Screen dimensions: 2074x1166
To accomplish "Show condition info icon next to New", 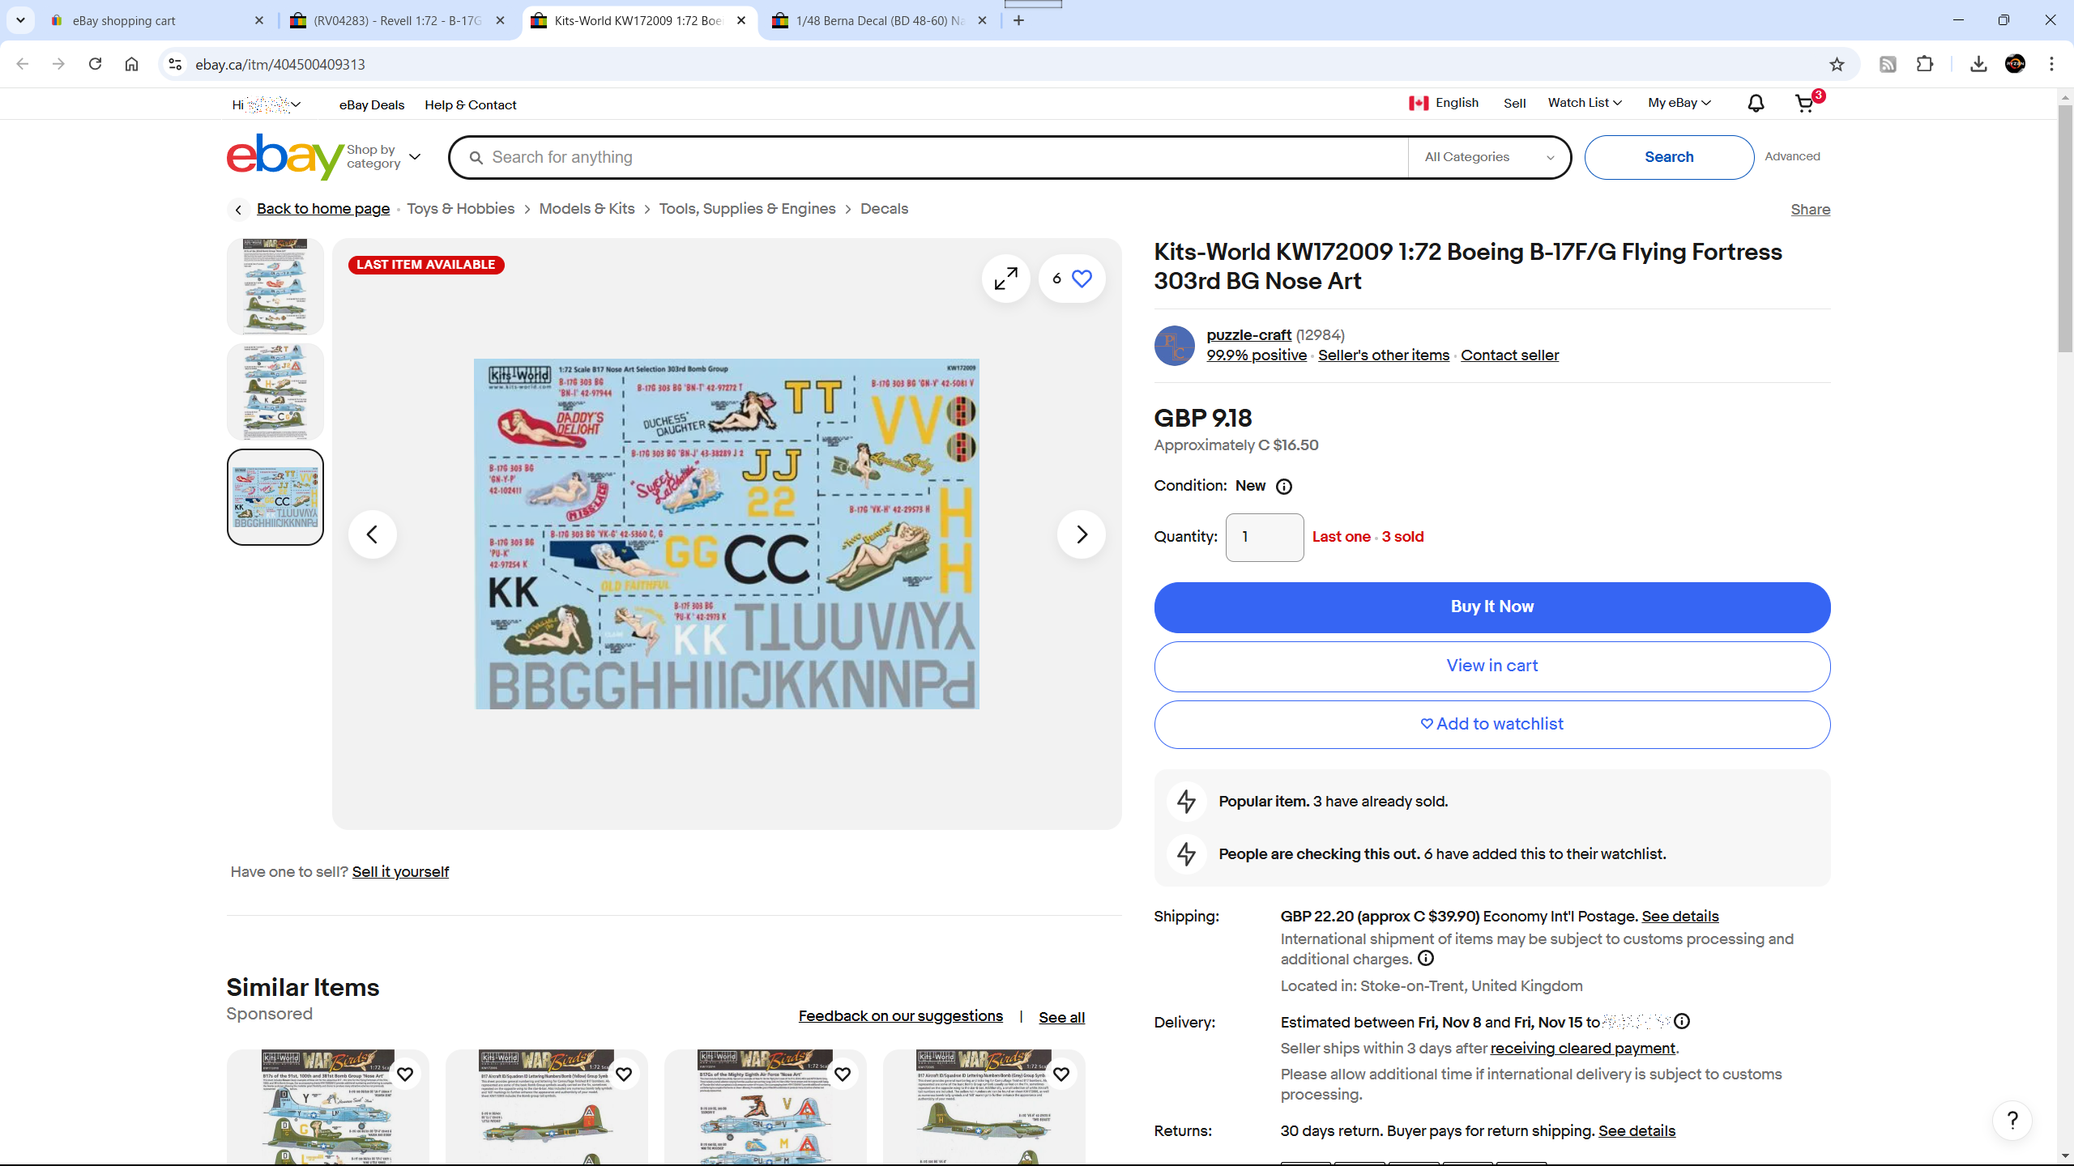I will (1284, 487).
